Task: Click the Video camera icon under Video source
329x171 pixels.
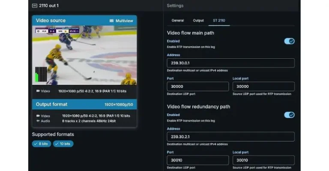Action: pyautogui.click(x=38, y=91)
